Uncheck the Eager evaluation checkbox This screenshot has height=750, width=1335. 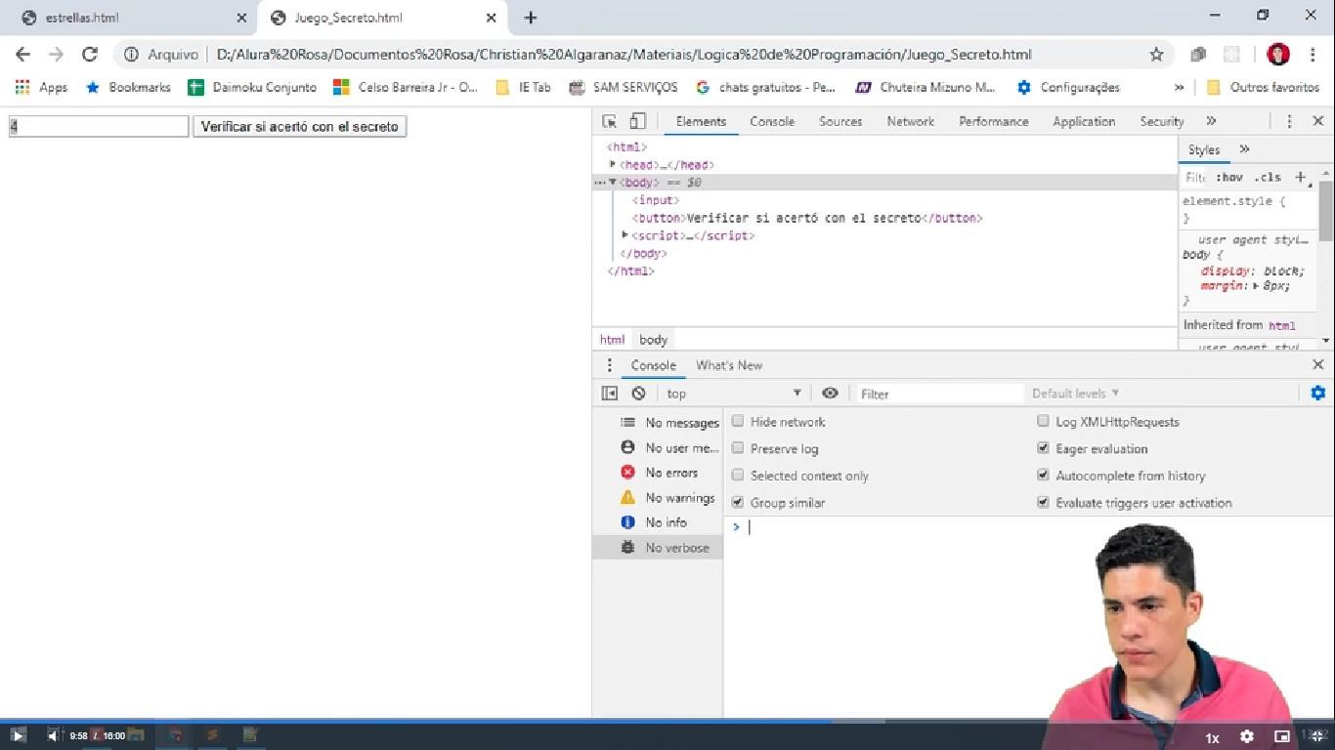coord(1043,448)
